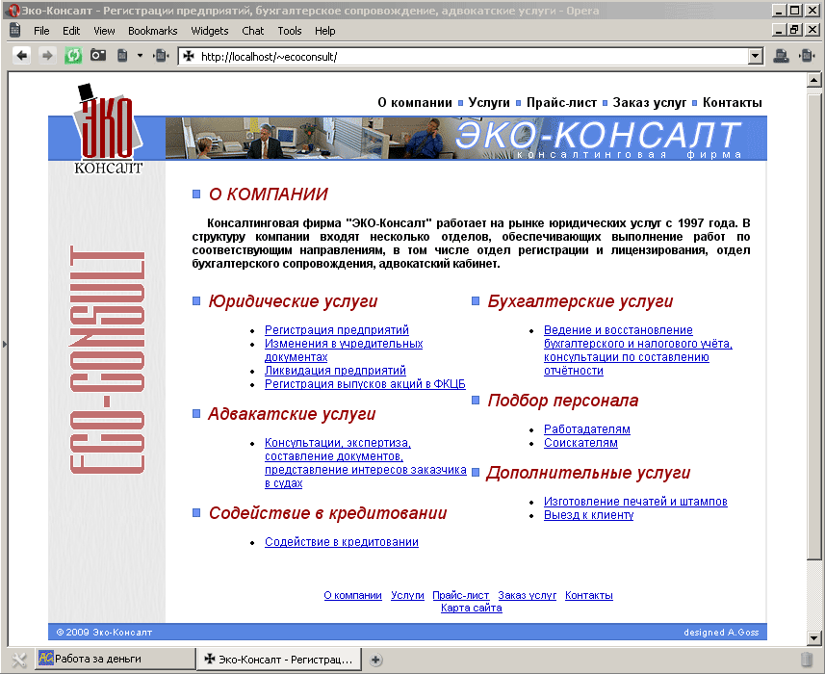Click top nav 'О компании'
The height and width of the screenshot is (674, 825).
point(415,103)
